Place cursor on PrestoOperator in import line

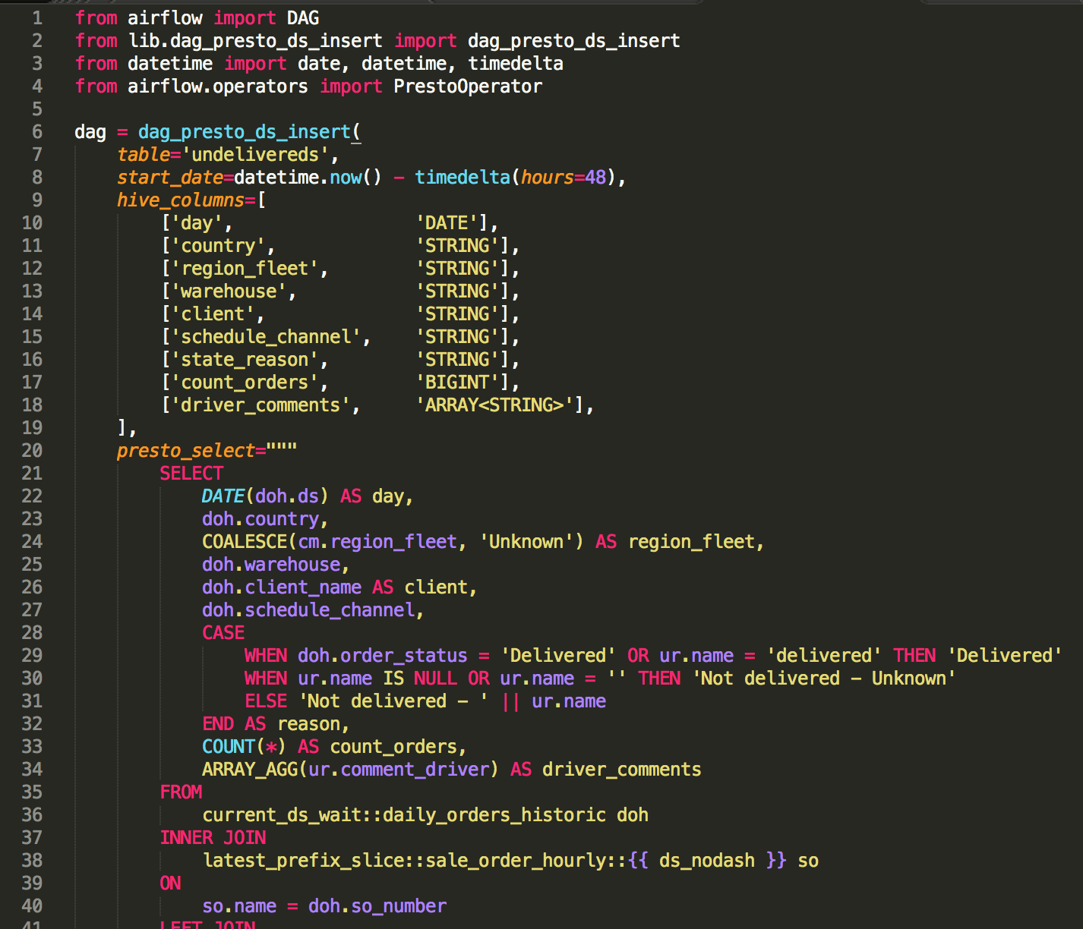click(467, 87)
